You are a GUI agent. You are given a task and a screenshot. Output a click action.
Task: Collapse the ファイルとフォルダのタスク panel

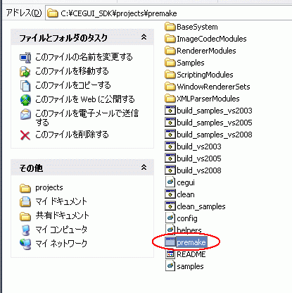pos(144,37)
